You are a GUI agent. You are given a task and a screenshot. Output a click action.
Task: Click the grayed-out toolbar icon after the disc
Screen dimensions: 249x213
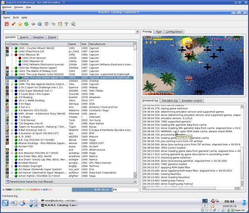point(53,24)
